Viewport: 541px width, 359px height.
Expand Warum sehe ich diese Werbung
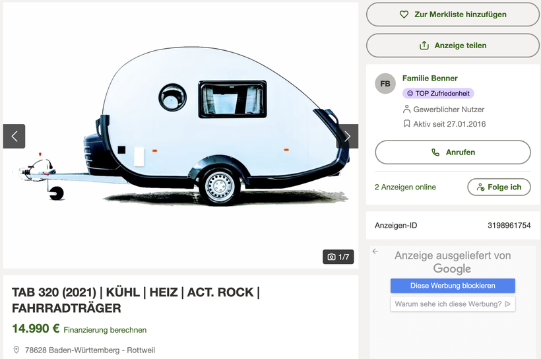point(453,304)
